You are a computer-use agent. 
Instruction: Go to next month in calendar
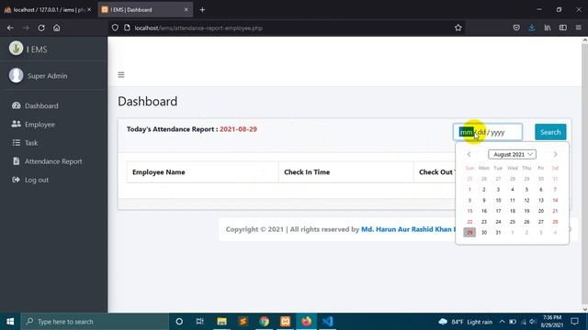555,154
